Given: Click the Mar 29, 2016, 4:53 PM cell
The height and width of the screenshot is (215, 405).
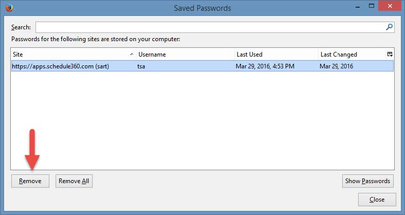Looking at the screenshot, I should point(265,66).
